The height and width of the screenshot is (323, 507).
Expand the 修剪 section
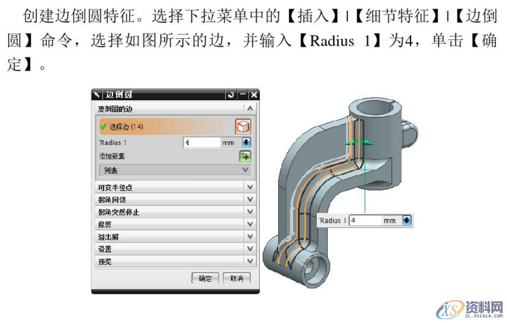[249, 224]
